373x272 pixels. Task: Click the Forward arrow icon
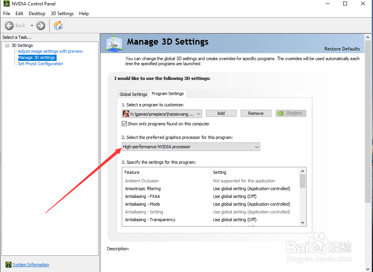click(x=41, y=26)
